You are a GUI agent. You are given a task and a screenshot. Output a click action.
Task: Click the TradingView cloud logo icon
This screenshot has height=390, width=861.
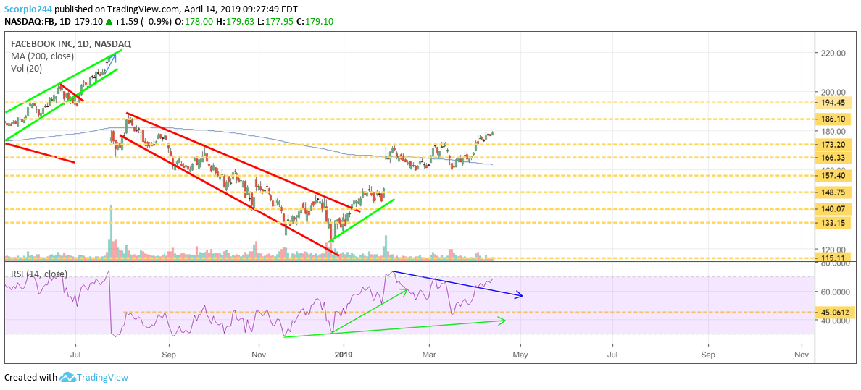pos(67,378)
